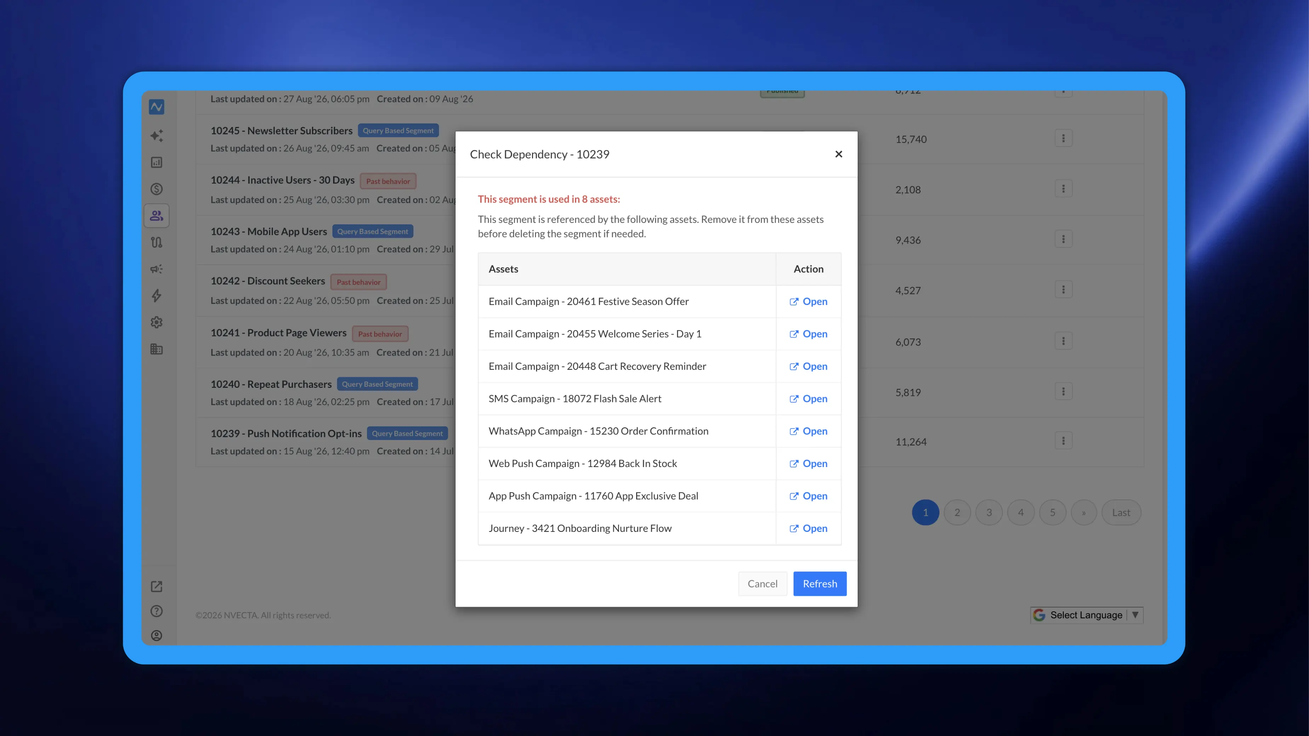Click the user count 15,740
Image resolution: width=1309 pixels, height=736 pixels.
point(911,139)
